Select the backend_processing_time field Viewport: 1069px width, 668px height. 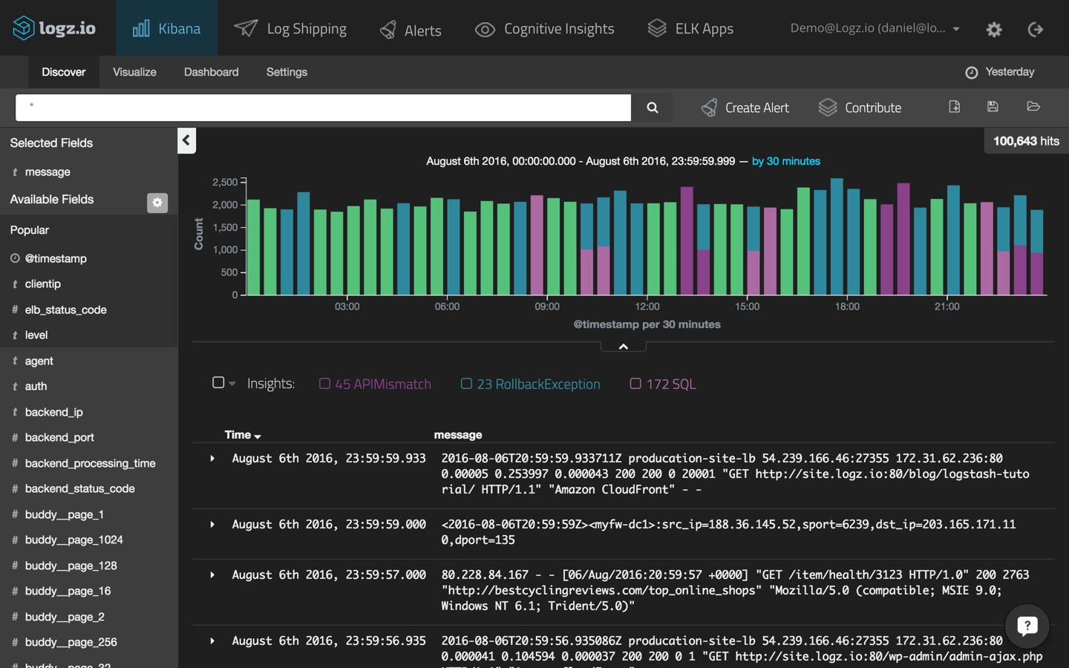(89, 463)
